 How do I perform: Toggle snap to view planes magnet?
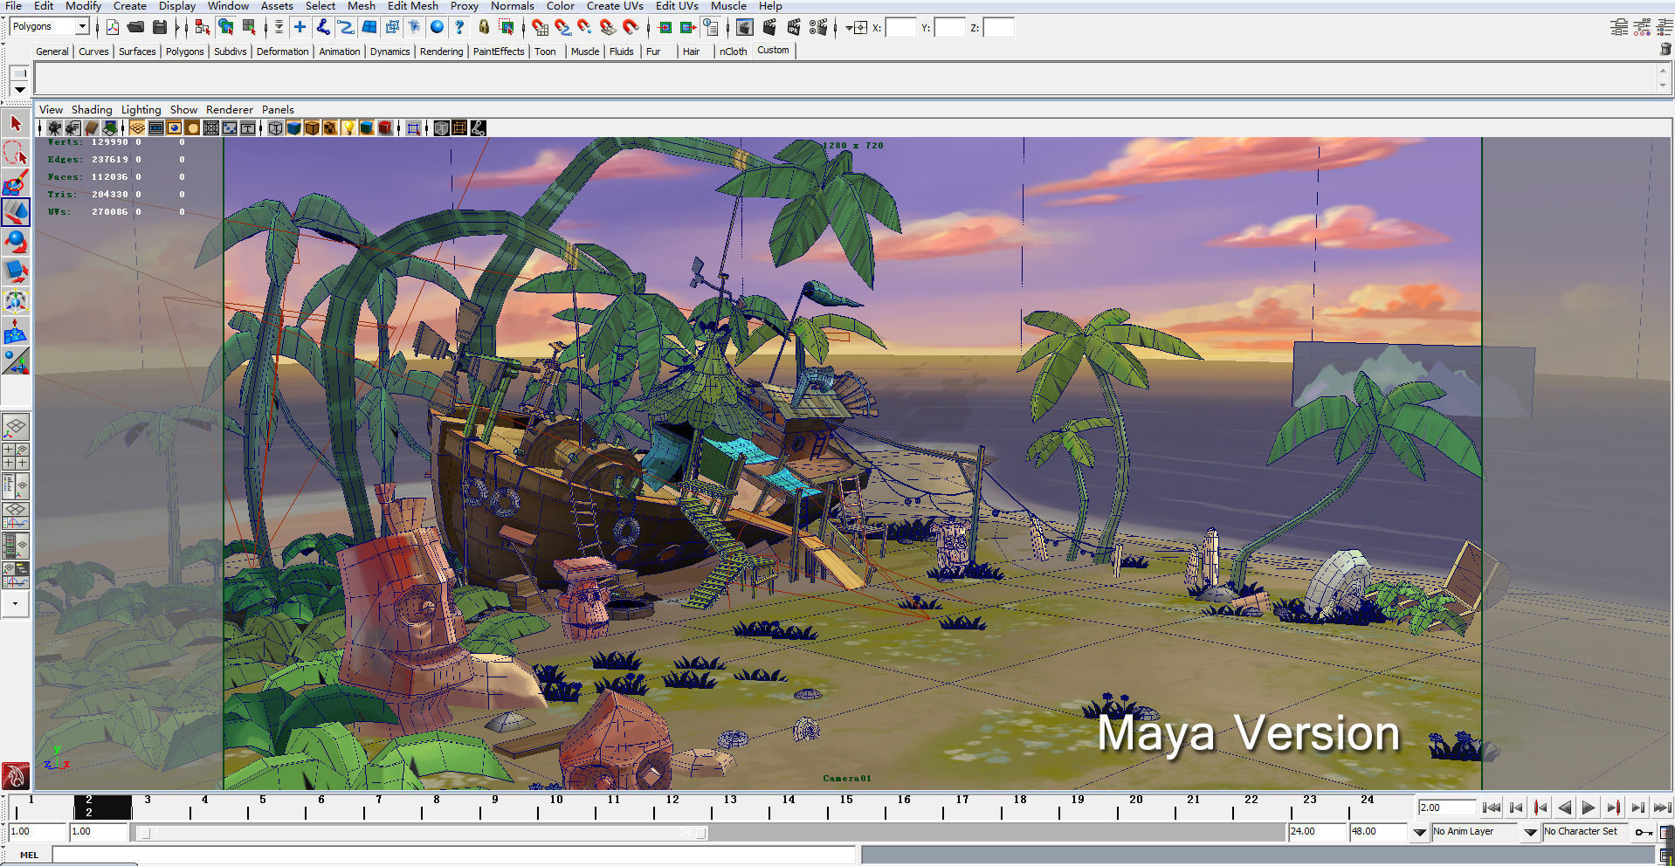(608, 27)
